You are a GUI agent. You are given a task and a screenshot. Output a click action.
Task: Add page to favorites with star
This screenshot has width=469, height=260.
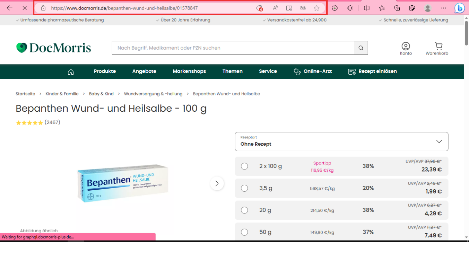click(316, 8)
